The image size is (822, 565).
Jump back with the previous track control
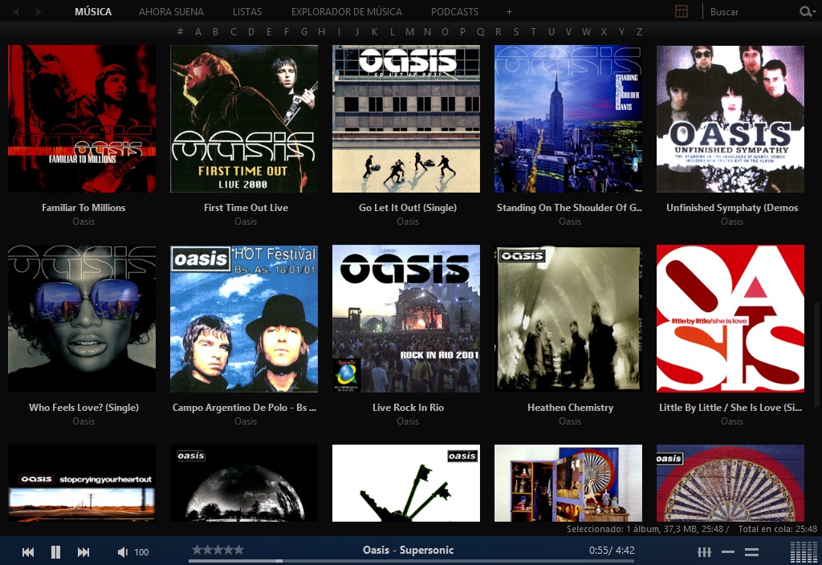click(x=26, y=552)
